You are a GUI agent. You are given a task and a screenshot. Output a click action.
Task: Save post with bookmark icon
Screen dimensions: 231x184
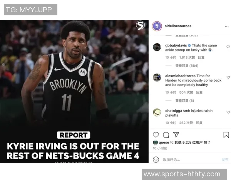[226, 135]
